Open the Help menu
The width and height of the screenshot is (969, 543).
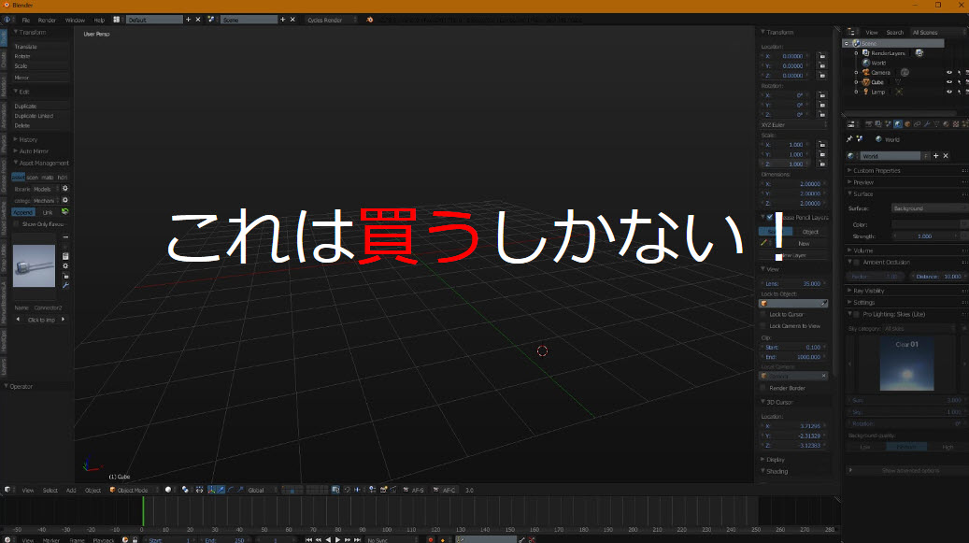point(99,21)
